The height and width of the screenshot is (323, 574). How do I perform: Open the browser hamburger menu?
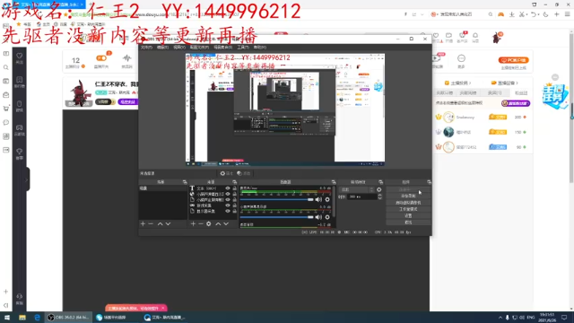[x=567, y=14]
